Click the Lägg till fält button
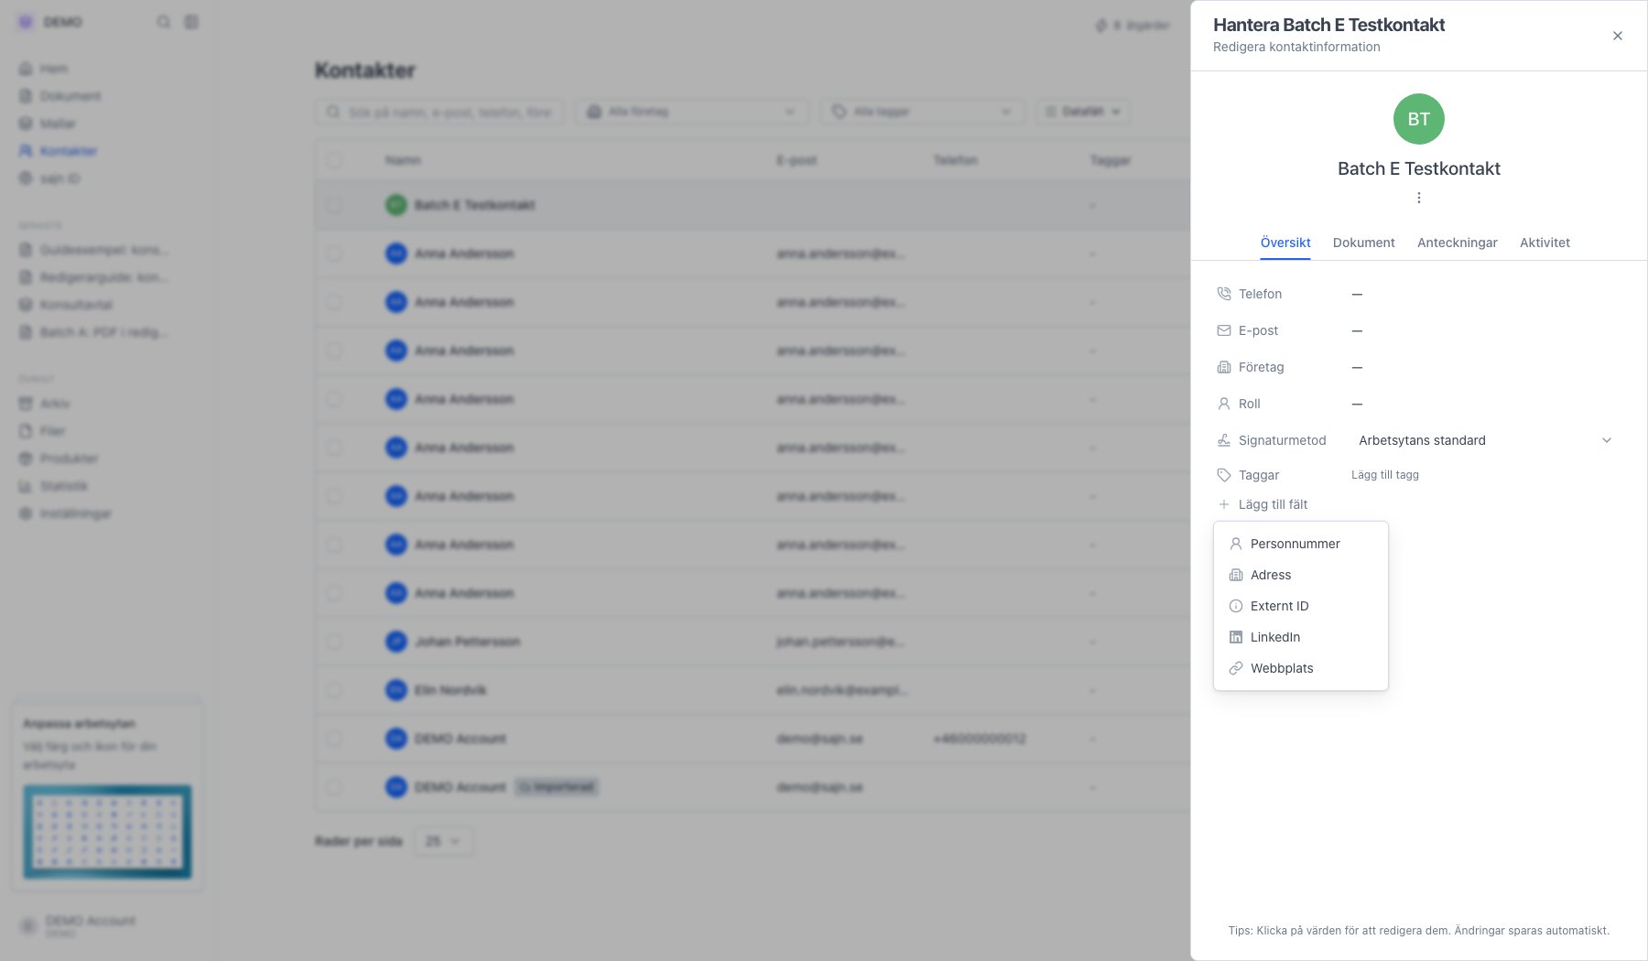The image size is (1648, 961). (1263, 504)
